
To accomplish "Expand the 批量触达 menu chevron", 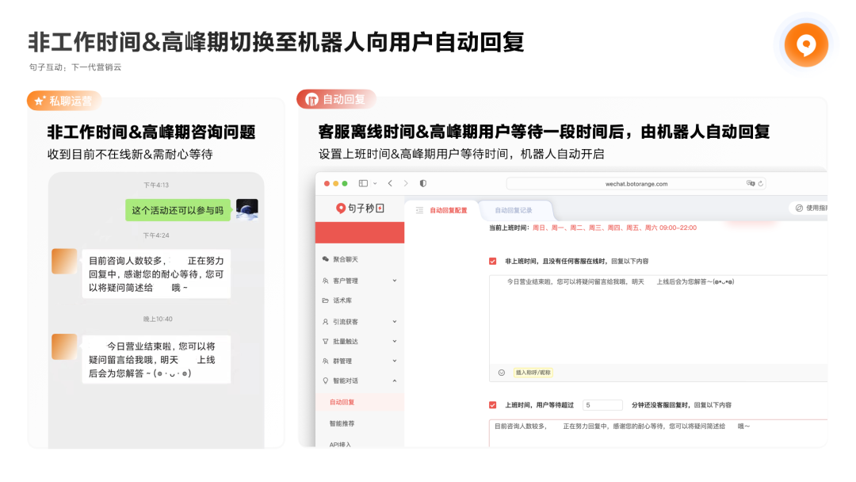I will tap(395, 341).
